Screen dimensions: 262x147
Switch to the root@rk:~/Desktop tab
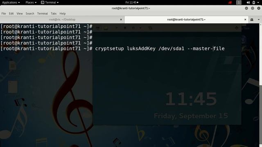pos(62,20)
